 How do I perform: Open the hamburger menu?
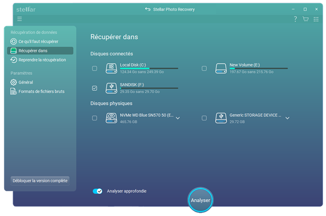[x=19, y=19]
